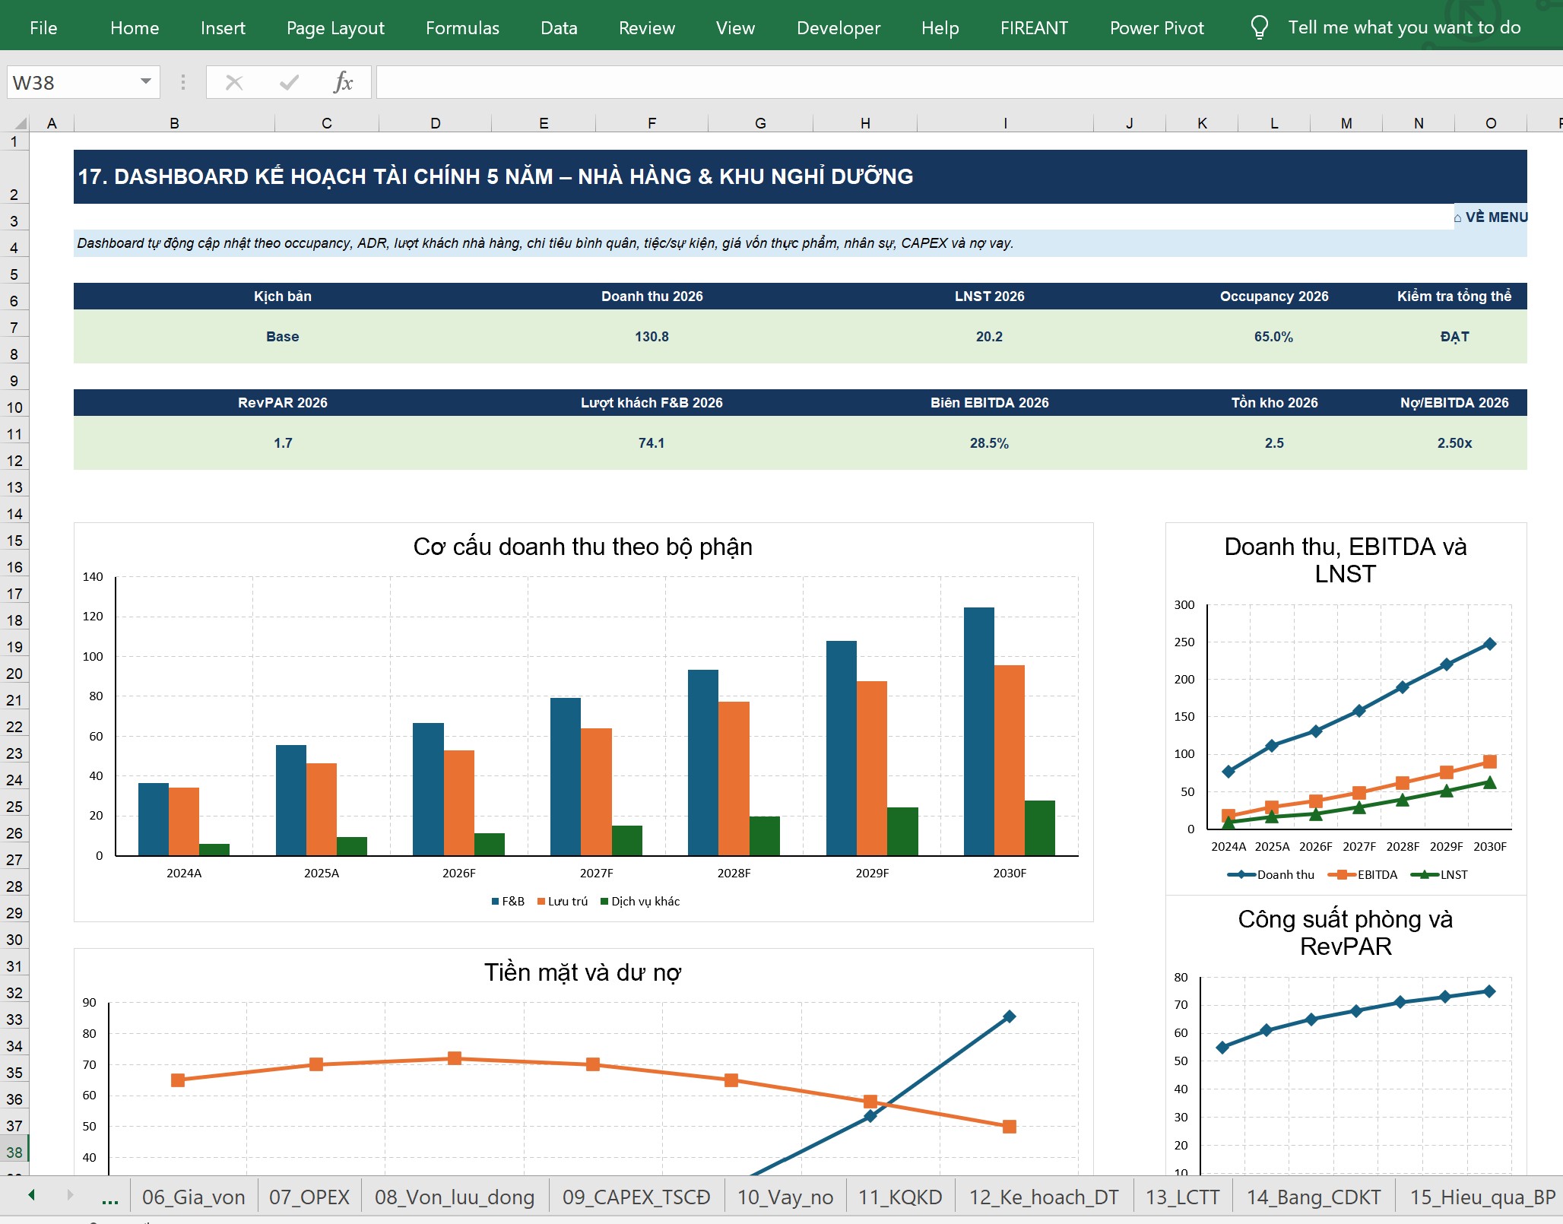This screenshot has width=1563, height=1224.
Task: Click the formula bar options dots handle
Action: pos(182,82)
